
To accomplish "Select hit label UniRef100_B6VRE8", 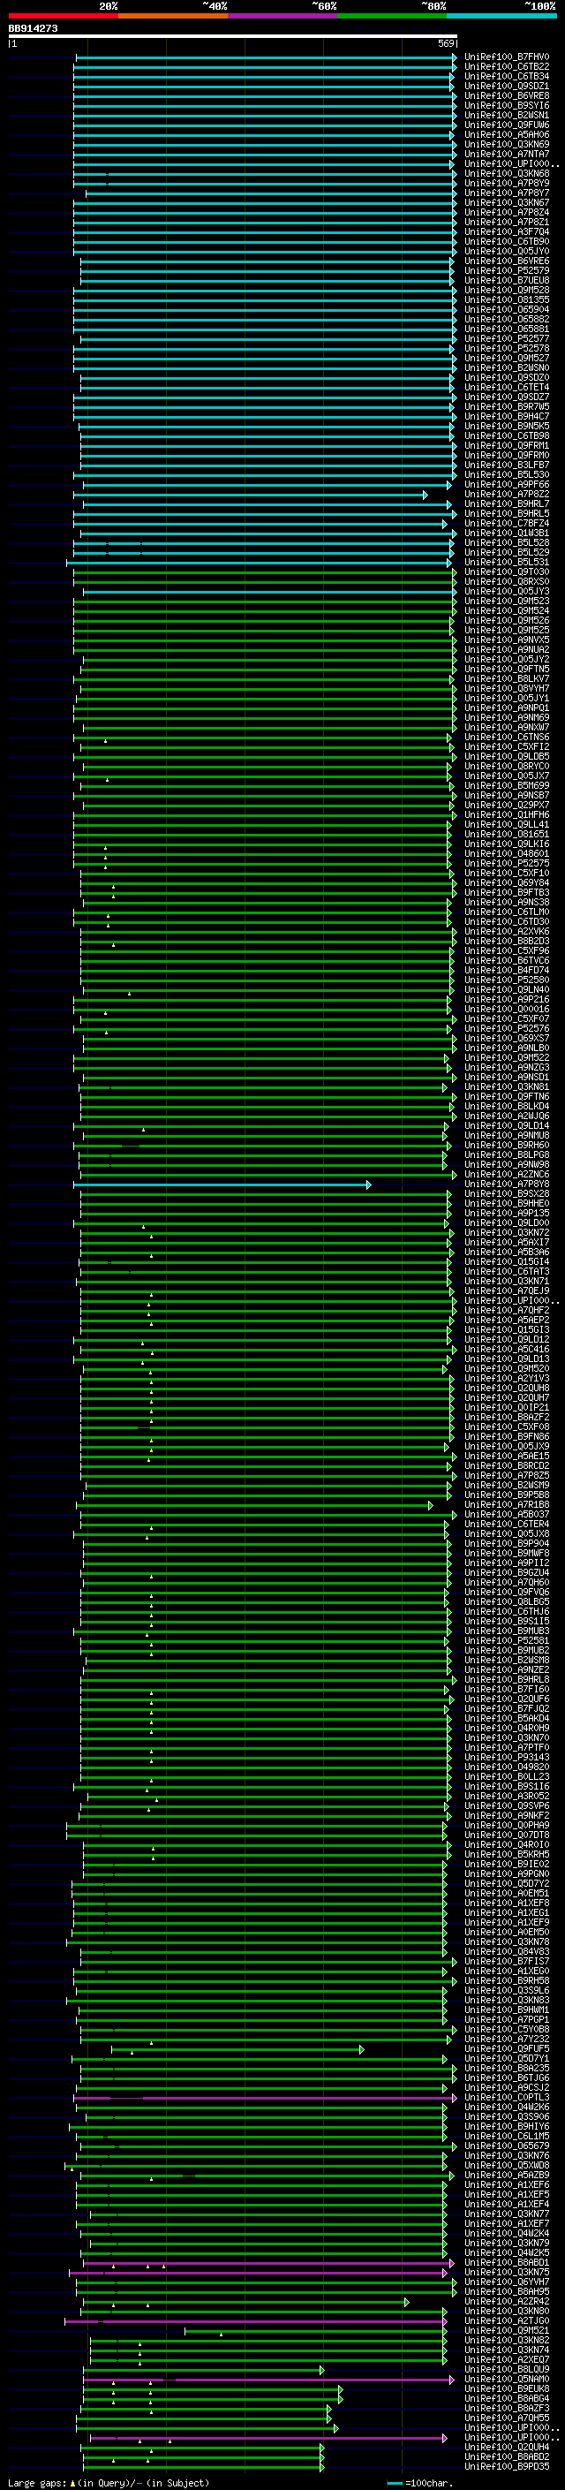I will pos(507,95).
